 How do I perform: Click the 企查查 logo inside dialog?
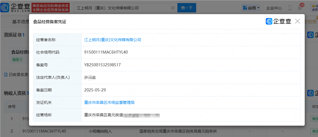[278, 21]
